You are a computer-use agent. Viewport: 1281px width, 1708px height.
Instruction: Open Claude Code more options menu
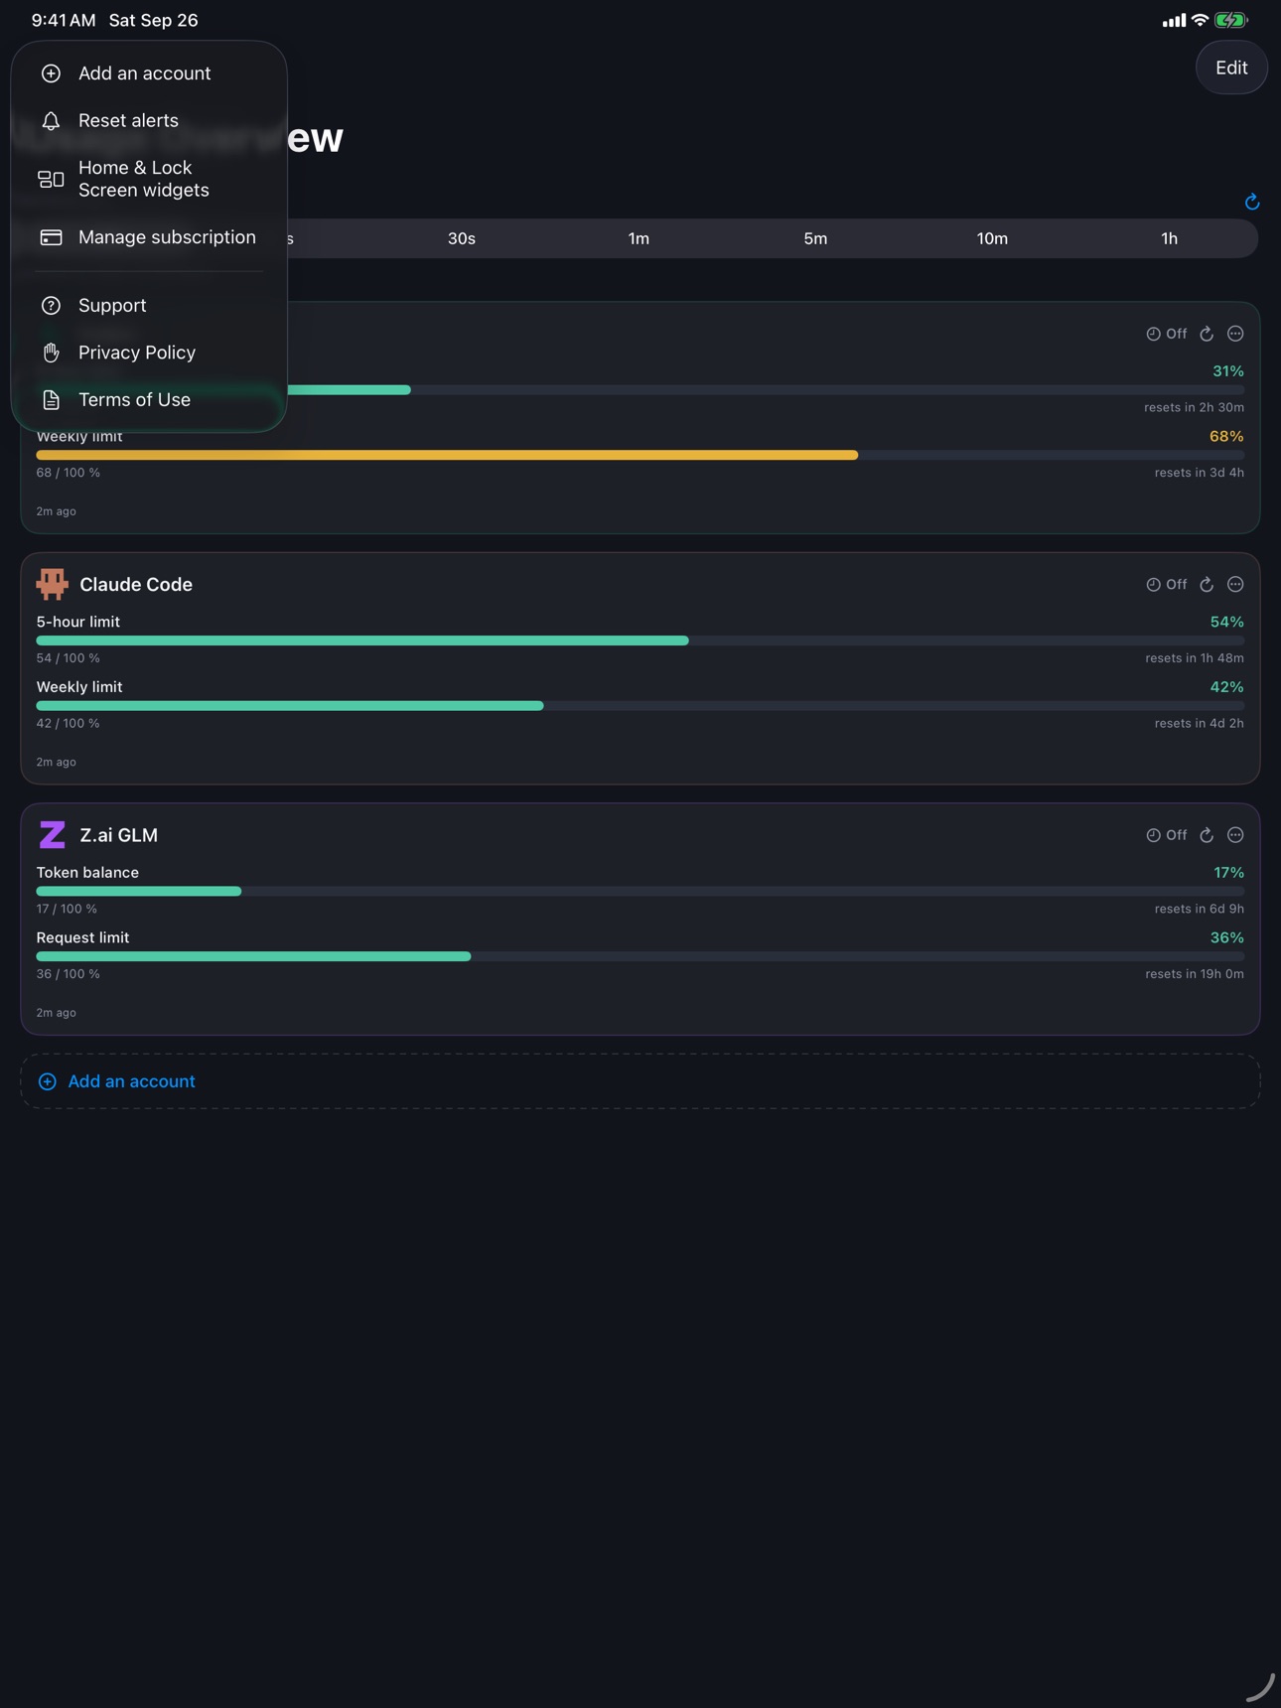click(x=1235, y=585)
